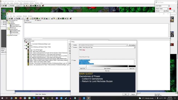This screenshot has width=178, height=100.
Task: Click Test Map icon in Trigger Editor toolbar
Action: coord(70,19)
